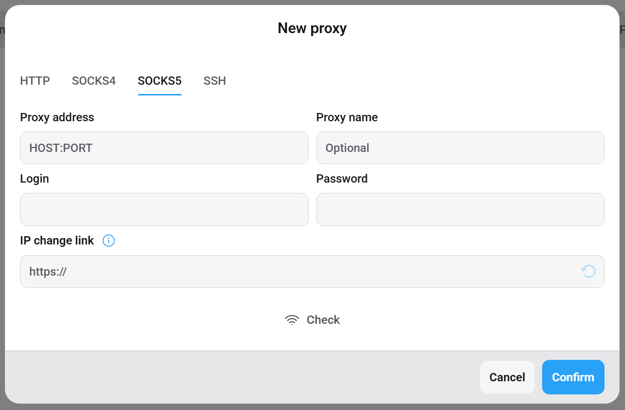Click the empty Login input box
The width and height of the screenshot is (625, 410).
tap(164, 209)
